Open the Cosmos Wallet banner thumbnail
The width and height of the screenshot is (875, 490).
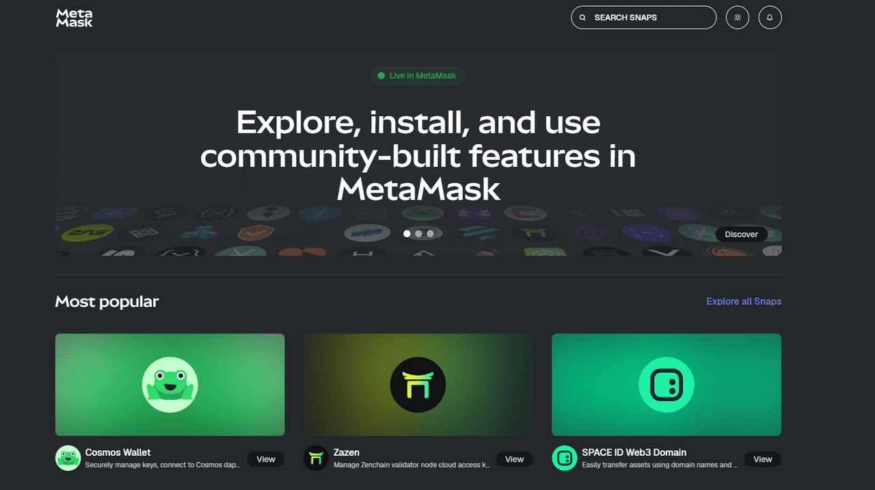tap(170, 385)
